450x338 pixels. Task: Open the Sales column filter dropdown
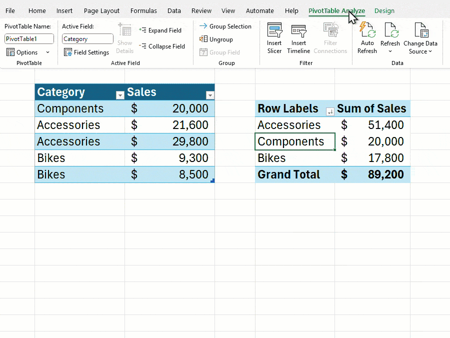[210, 94]
